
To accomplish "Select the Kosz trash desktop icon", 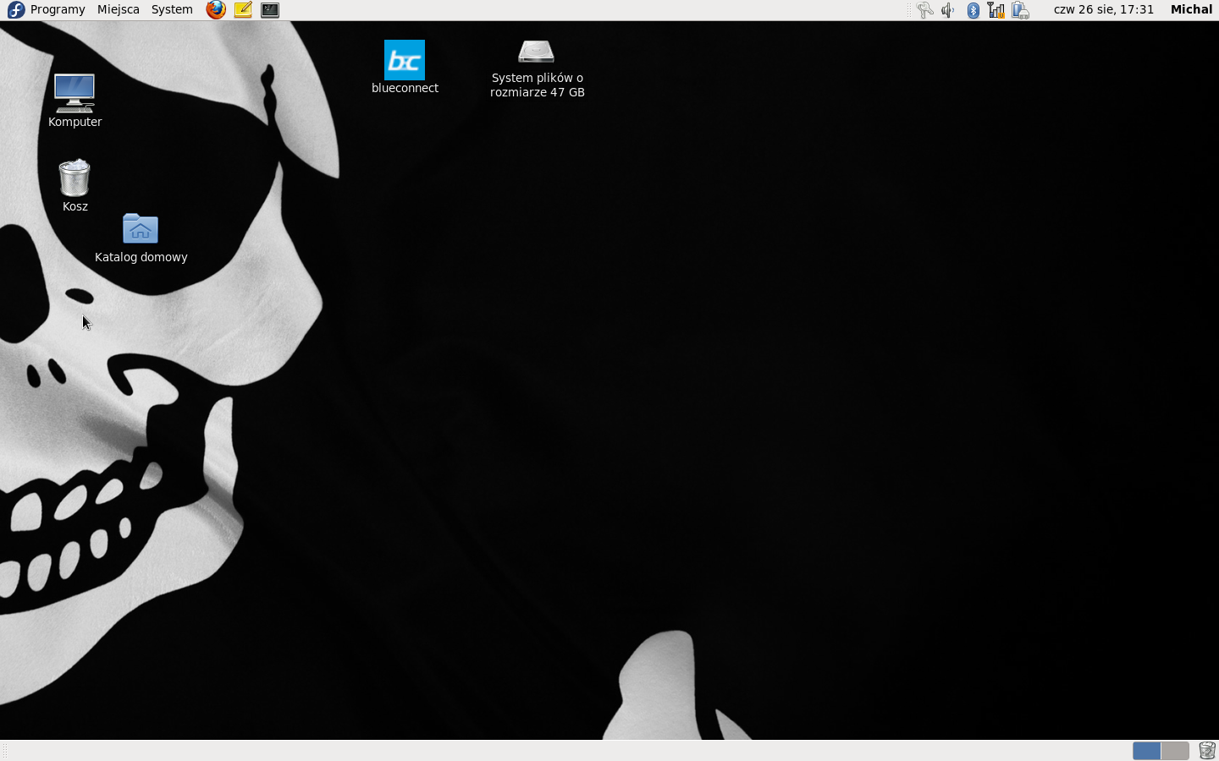I will point(74,178).
